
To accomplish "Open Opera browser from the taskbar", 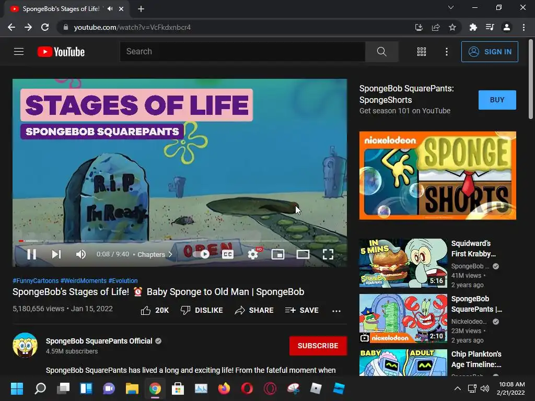I will coord(247,388).
